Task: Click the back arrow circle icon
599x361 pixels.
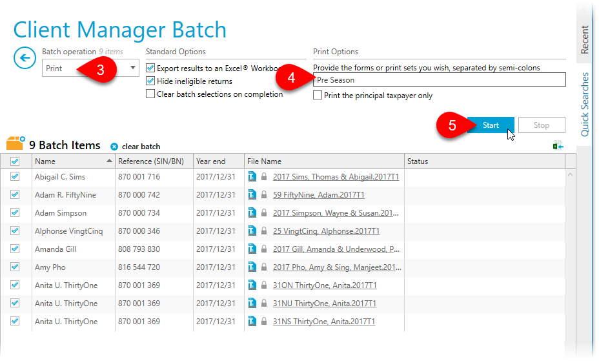Action: (x=25, y=58)
